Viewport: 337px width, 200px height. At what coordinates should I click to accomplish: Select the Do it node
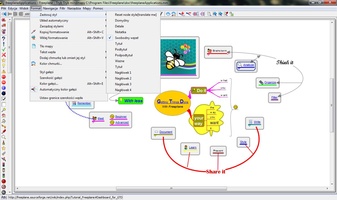[x=199, y=91]
